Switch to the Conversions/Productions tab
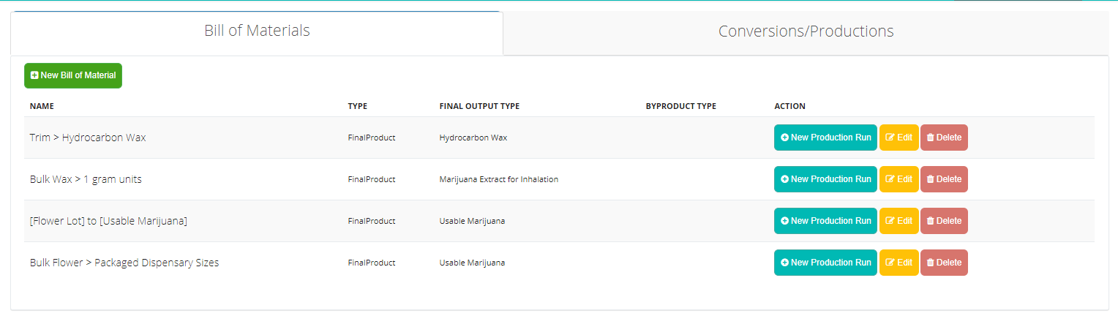This screenshot has height=316, width=1118. pos(806,32)
